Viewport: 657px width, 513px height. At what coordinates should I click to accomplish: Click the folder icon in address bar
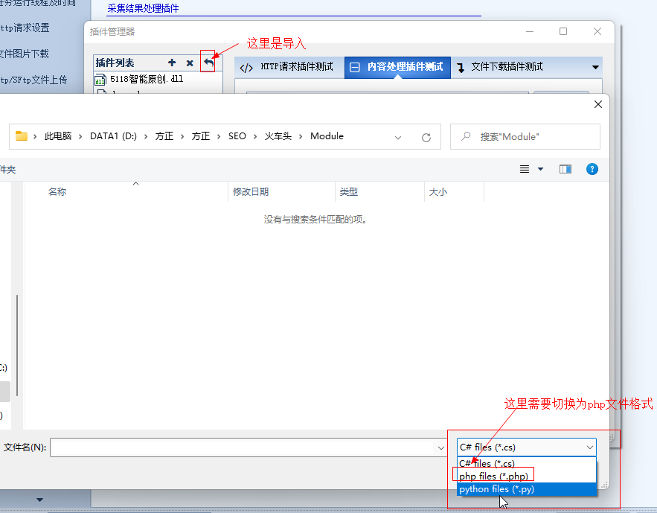pos(22,136)
